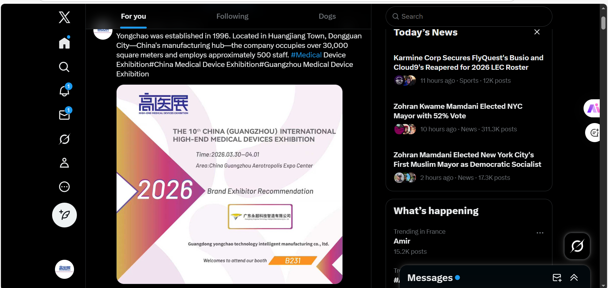Open more options for Amir trend
The image size is (608, 288).
click(540, 233)
